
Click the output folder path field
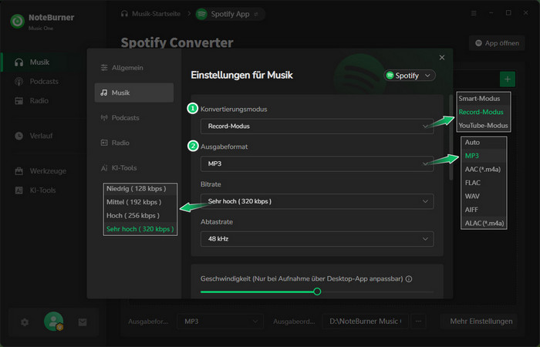366,322
